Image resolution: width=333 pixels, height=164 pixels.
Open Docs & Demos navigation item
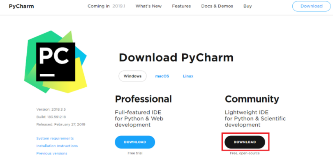(217, 6)
